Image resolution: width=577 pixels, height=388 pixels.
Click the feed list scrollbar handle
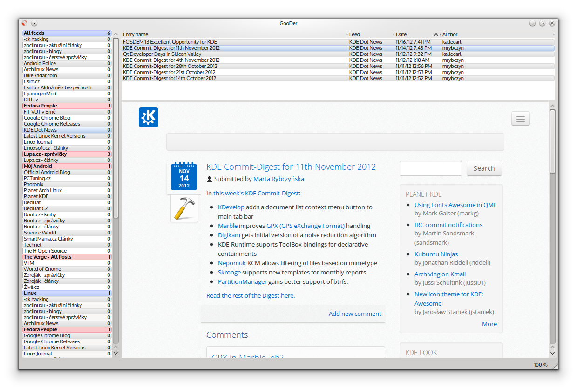click(116, 128)
